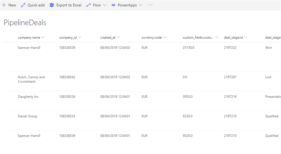This screenshot has height=154, width=281.
Task: Open the currency.code column header menu
Action: point(164,37)
